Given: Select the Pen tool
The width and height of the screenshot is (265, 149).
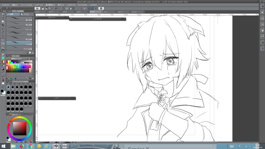Looking at the screenshot, I should pyautogui.click(x=3, y=40).
